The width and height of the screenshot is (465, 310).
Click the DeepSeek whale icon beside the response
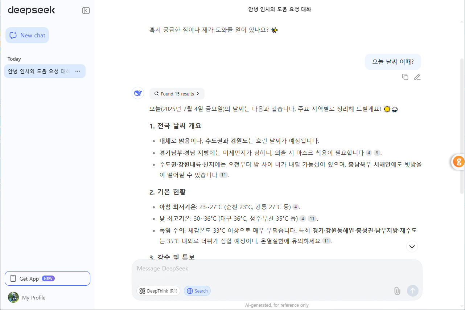coord(138,93)
